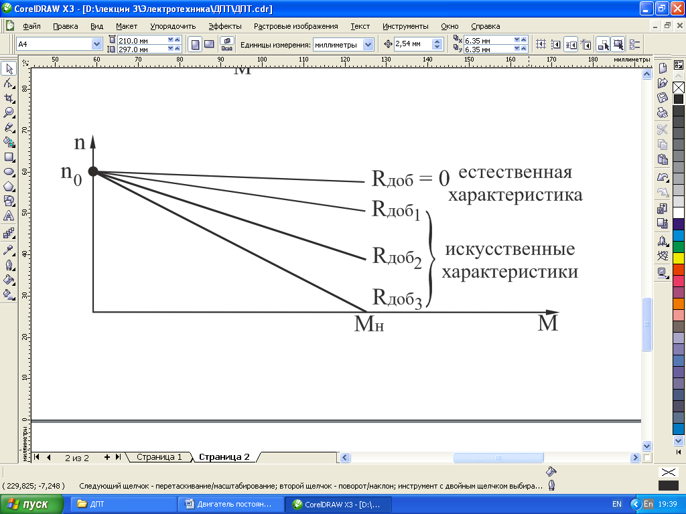Image resolution: width=686 pixels, height=514 pixels.
Task: Select the Fill bucket tool
Action: click(x=9, y=280)
